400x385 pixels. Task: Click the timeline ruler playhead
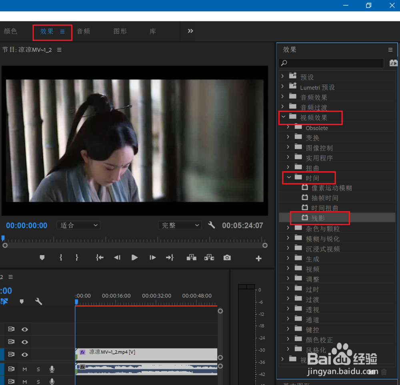(76, 302)
